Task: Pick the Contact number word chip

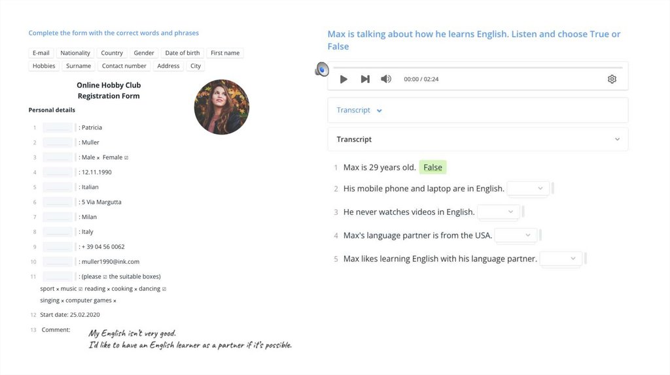Action: pos(124,66)
